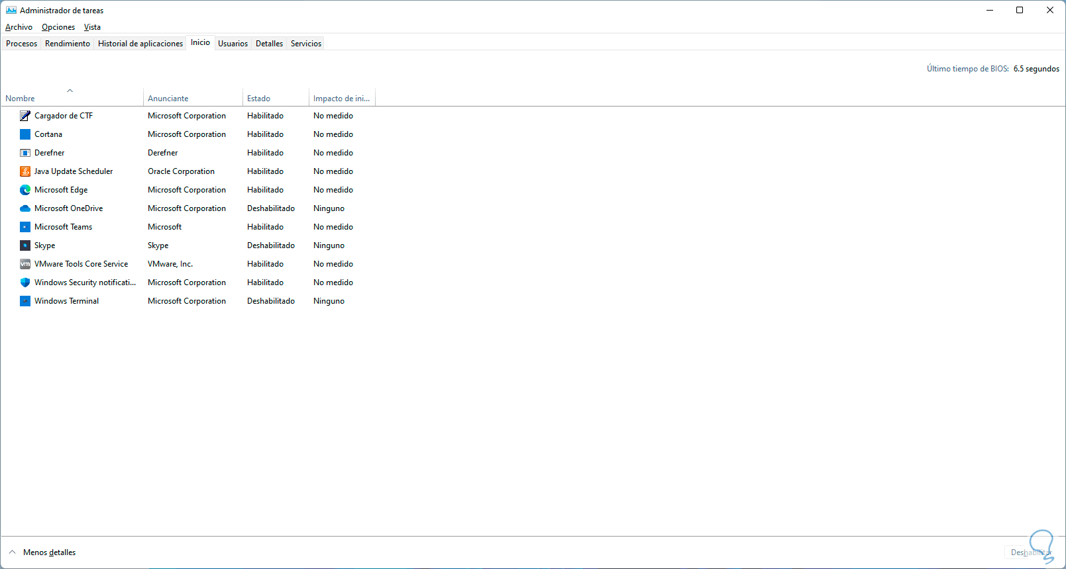Click the Microsoft OneDrive cloud icon
The width and height of the screenshot is (1066, 569).
point(25,208)
